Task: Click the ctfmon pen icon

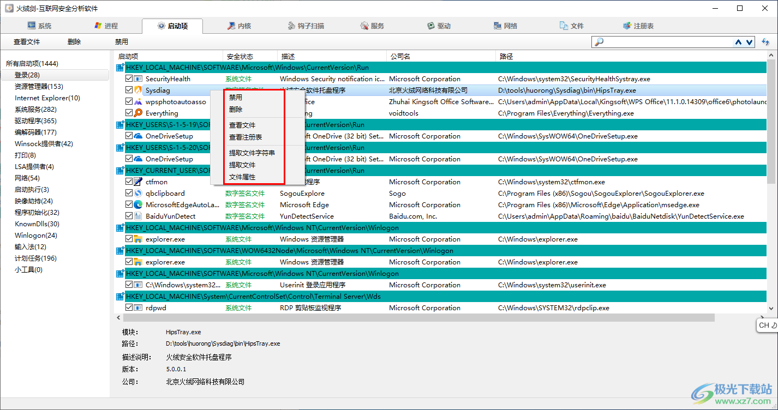Action: click(x=138, y=182)
